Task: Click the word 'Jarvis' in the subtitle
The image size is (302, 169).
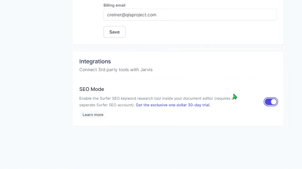Action: (x=146, y=70)
